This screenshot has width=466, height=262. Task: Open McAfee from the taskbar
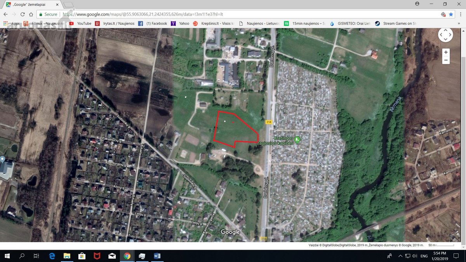pos(97,256)
